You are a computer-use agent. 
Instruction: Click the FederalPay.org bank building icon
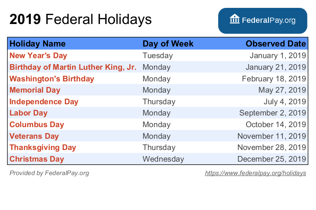(235, 19)
